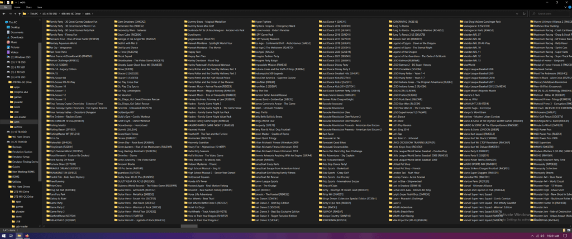The image size is (572, 239).
Task: Select Man vs. Wild folder
Action: pyautogui.click(x=469, y=99)
